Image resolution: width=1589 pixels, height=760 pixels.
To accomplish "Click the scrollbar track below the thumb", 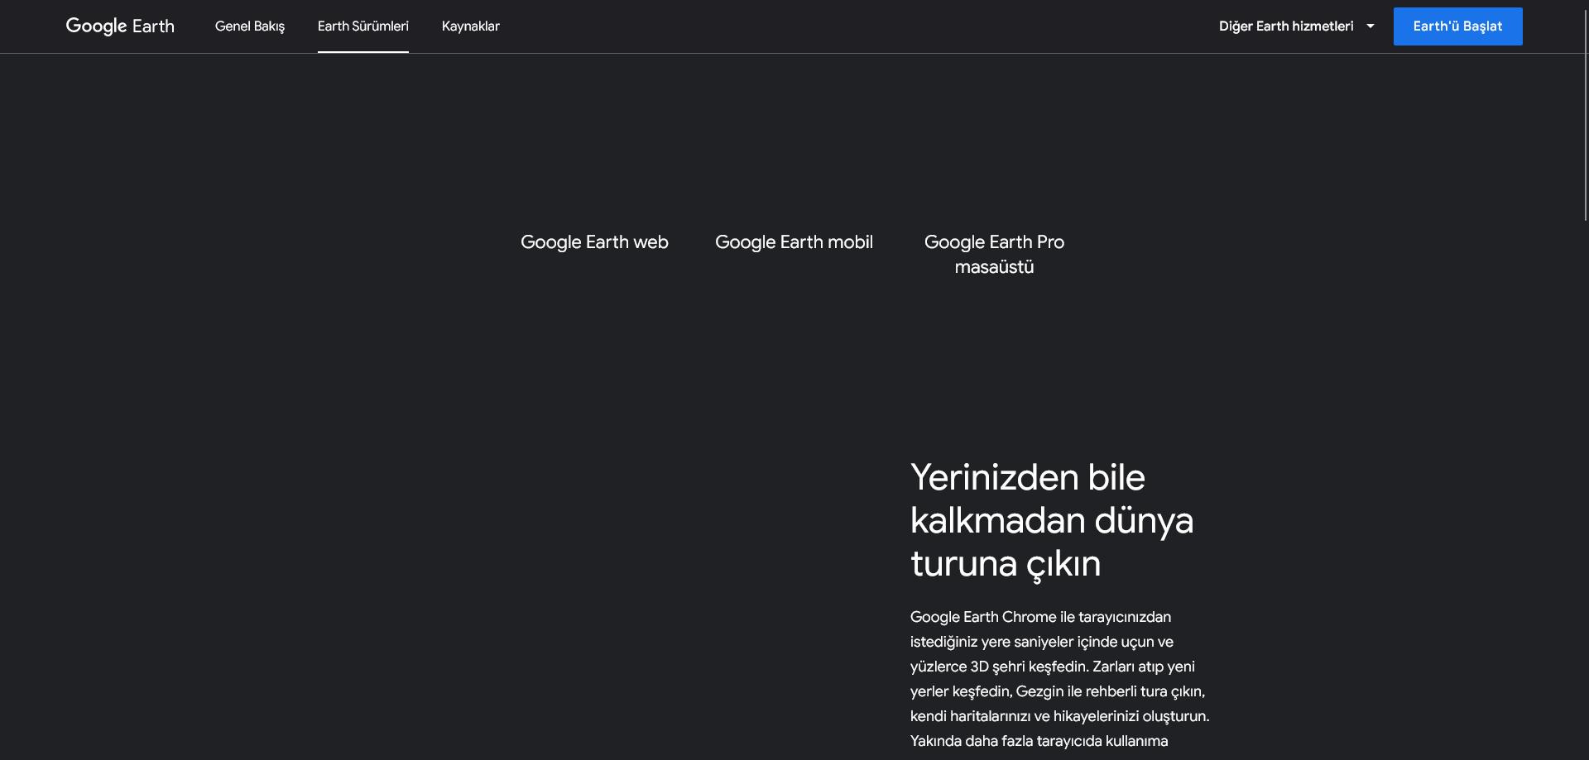I will pyautogui.click(x=1585, y=496).
